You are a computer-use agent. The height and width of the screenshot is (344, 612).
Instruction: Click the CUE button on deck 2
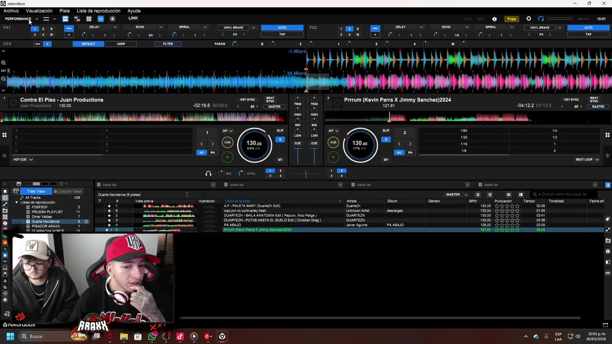click(x=333, y=142)
